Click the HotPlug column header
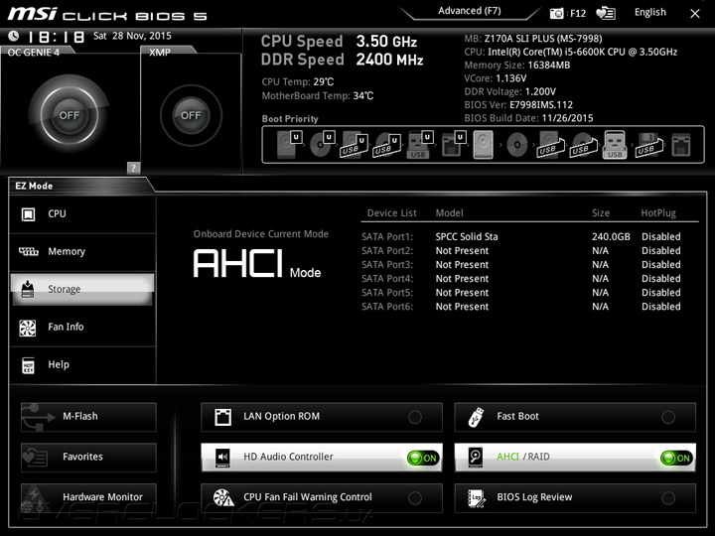 click(x=658, y=213)
